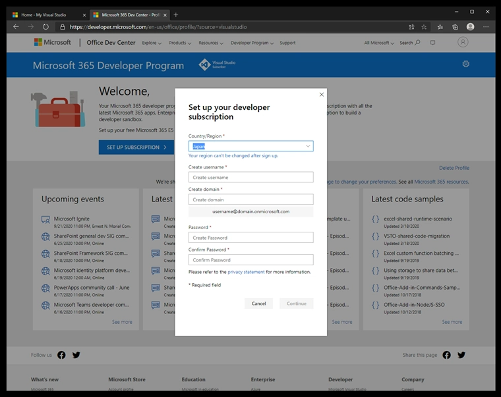Open the browser settings and more menu
Viewport: 501px width, 397px height.
pos(486,27)
